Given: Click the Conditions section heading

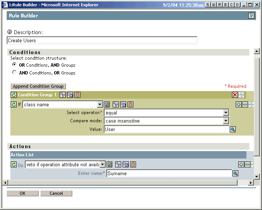Looking at the screenshot, I should click(25, 52).
